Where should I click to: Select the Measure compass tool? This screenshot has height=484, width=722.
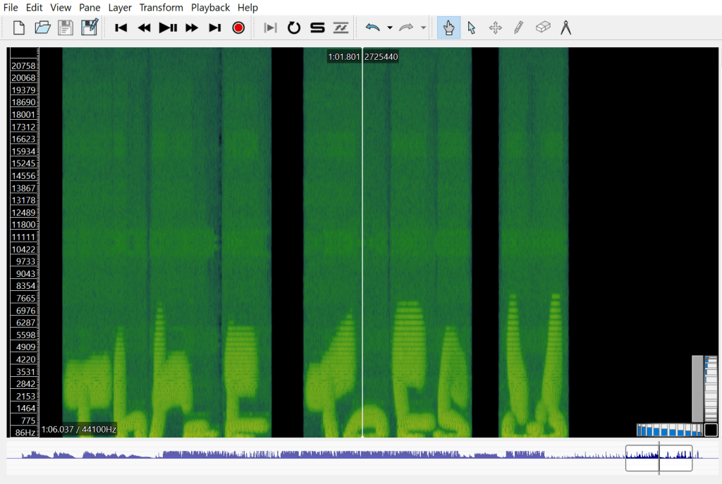pos(565,28)
